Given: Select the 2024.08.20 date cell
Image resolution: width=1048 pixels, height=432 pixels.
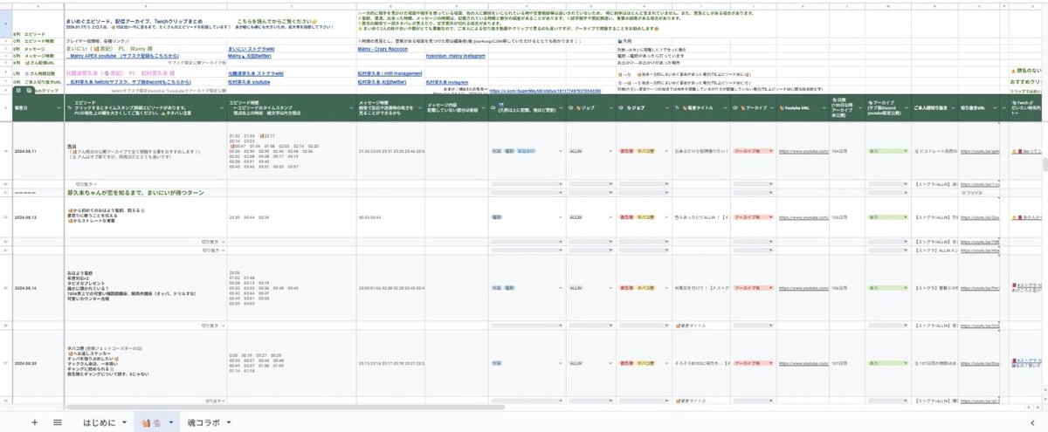Looking at the screenshot, I should pos(38,361).
